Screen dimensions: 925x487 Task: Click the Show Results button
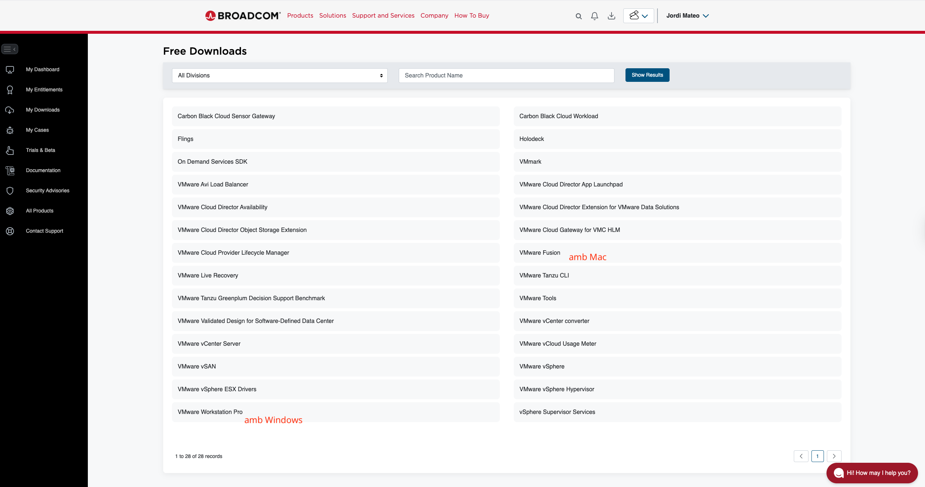[647, 75]
